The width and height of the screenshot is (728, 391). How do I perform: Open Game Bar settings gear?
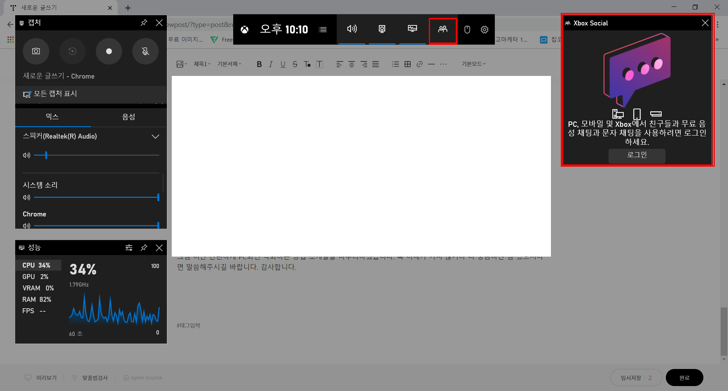485,30
